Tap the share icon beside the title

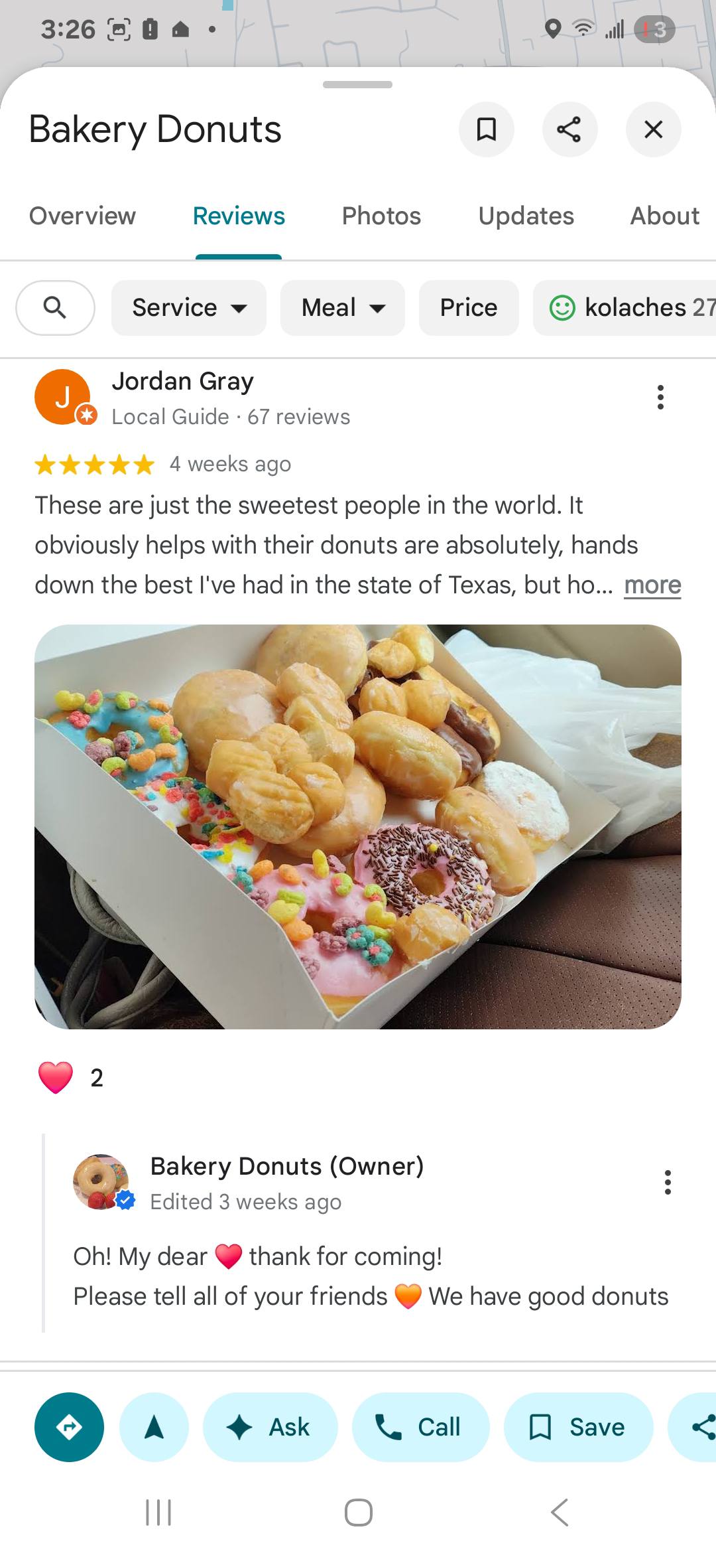click(569, 129)
